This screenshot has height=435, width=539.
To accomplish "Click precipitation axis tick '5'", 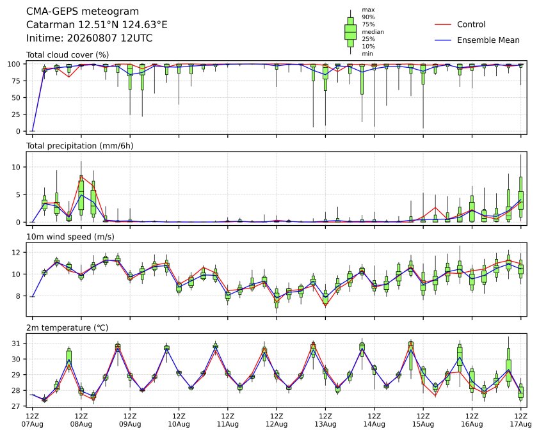I will click(19, 194).
